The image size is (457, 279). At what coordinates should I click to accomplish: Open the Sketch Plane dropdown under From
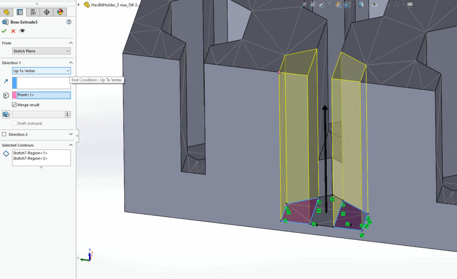pos(67,51)
